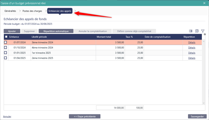
Task: Click the Annuler link
Action: pos(7,117)
